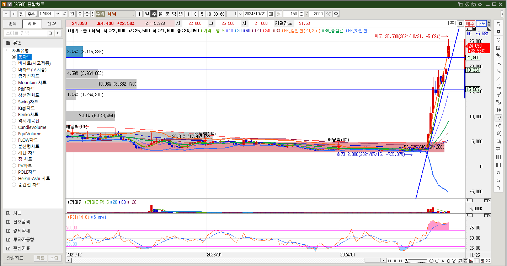The width and height of the screenshot is (507, 266).
Task: Open the calendar date picker icon
Action: [271, 14]
